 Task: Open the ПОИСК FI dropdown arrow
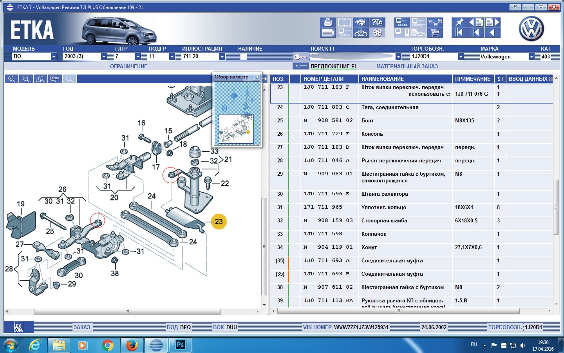click(x=398, y=56)
